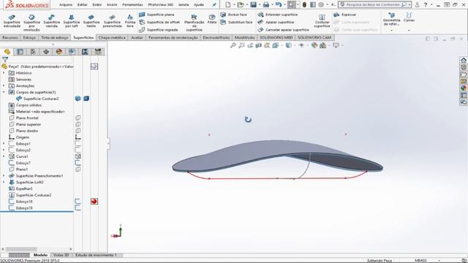The height and width of the screenshot is (263, 468).
Task: Open the Curvas dropdown arrow
Action: tap(409, 30)
